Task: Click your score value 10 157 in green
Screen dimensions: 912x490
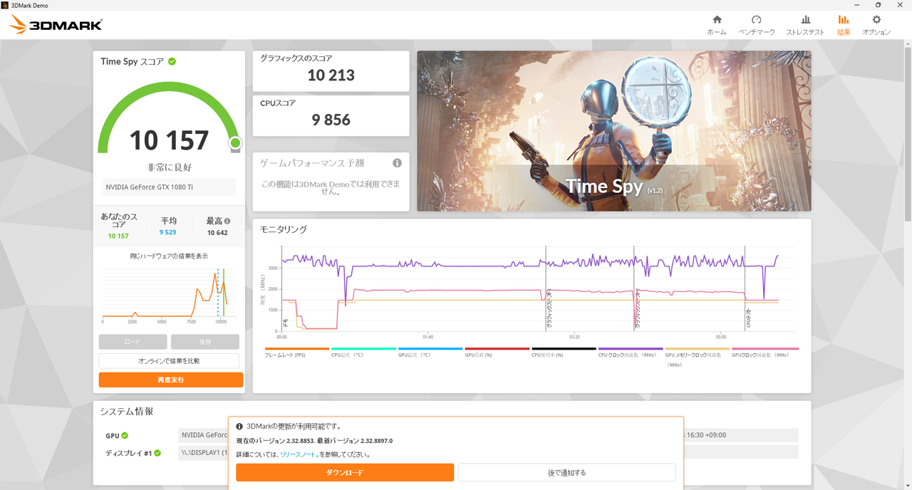Action: (x=118, y=236)
